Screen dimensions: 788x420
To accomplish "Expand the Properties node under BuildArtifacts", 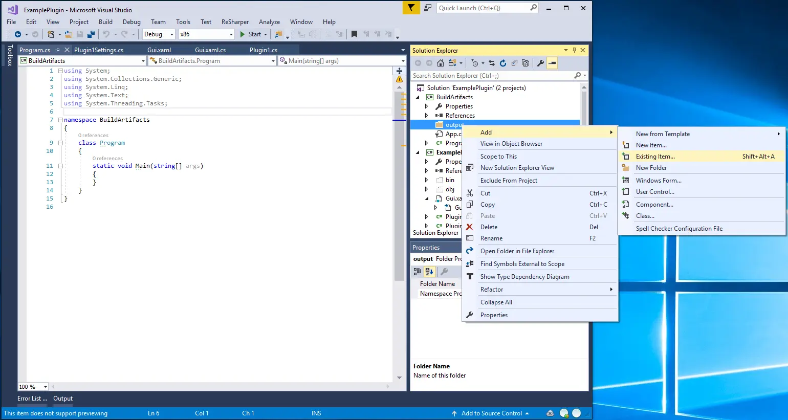I will coord(427,106).
